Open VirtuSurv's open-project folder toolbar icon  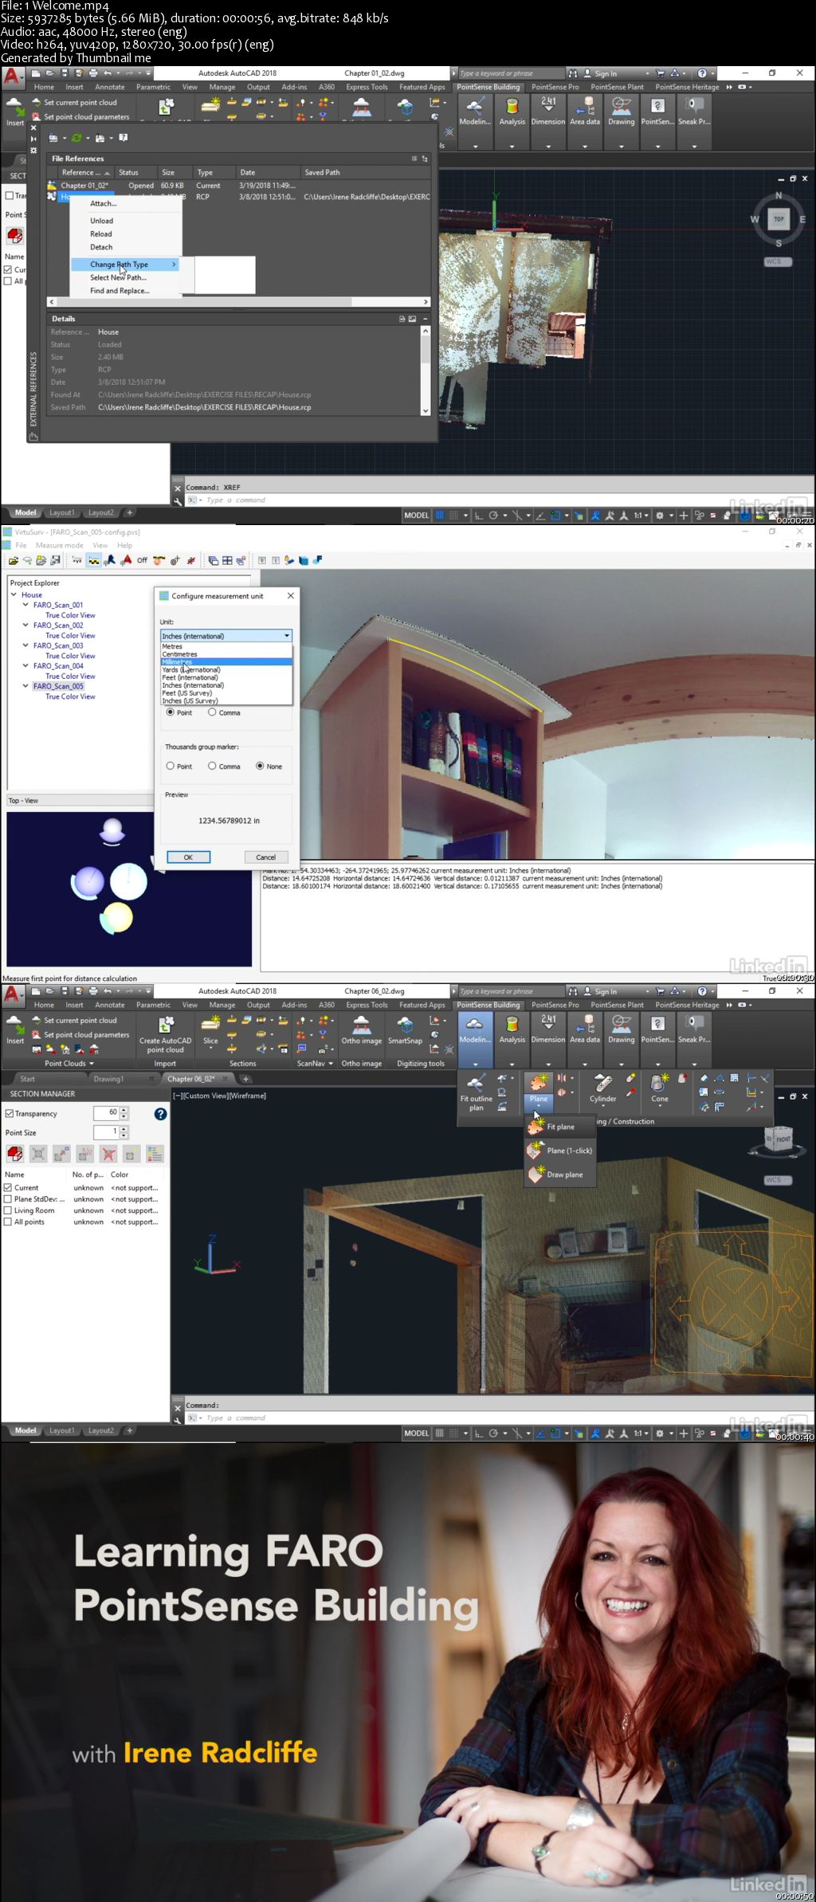pos(14,560)
